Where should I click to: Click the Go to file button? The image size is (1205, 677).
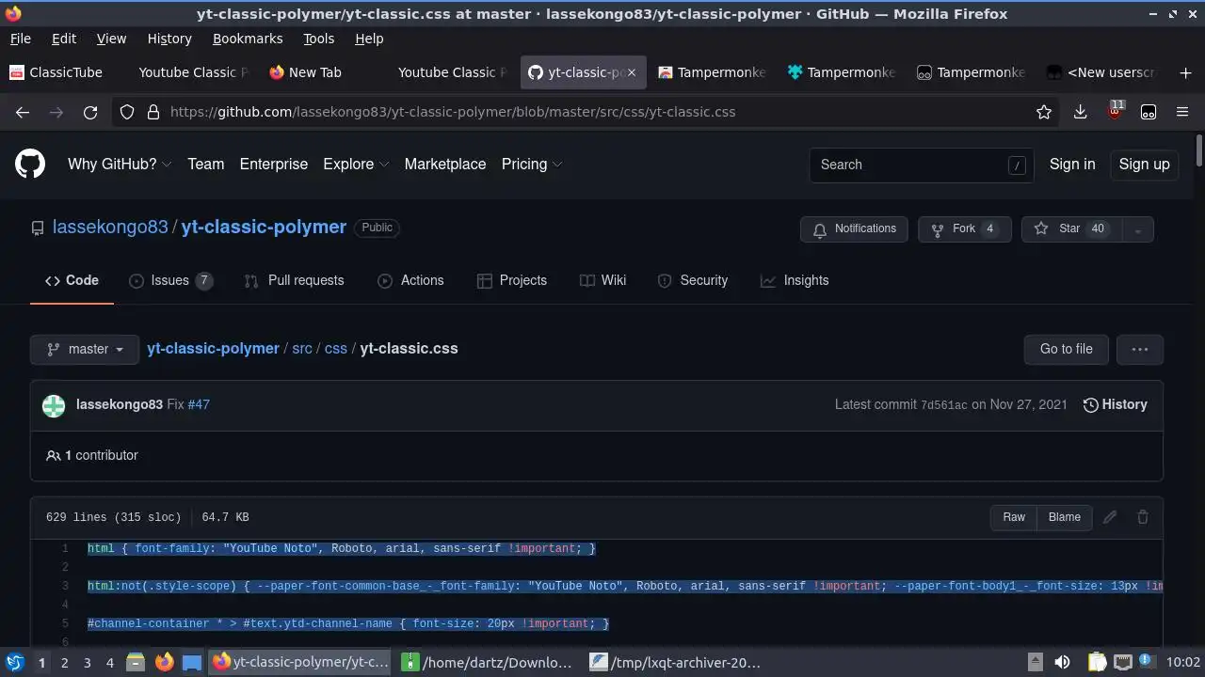(1066, 349)
